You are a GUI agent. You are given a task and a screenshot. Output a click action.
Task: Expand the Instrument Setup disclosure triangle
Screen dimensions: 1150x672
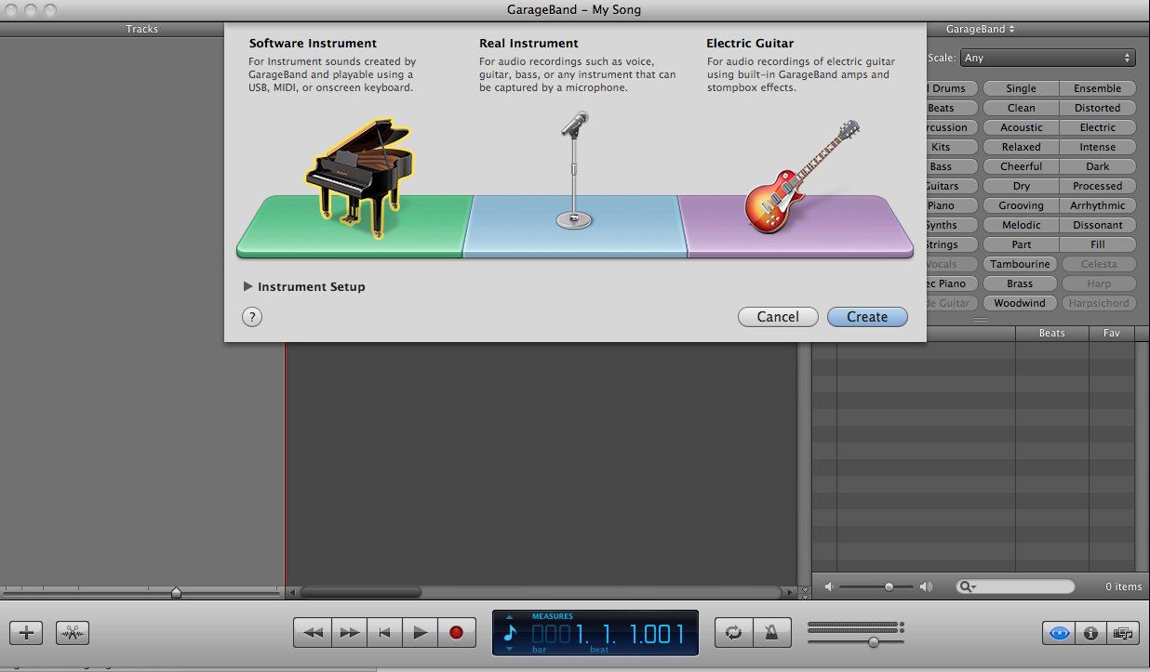pos(248,286)
